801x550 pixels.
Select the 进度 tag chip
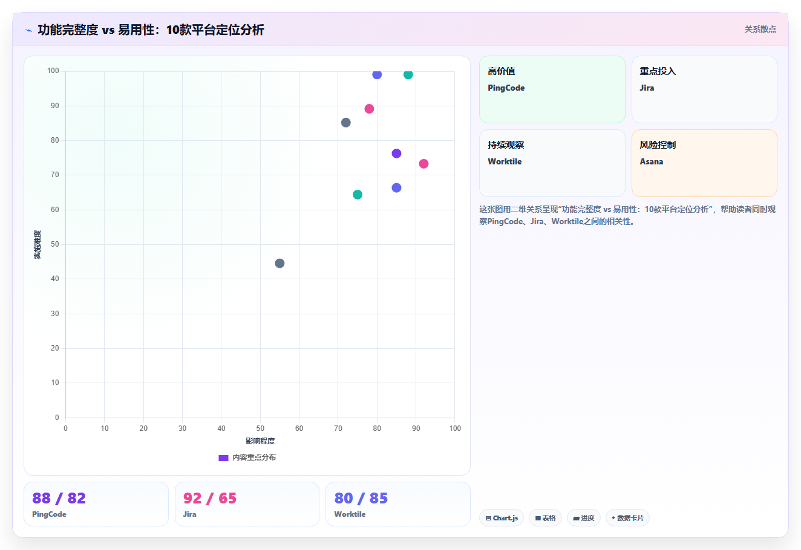[x=583, y=518]
